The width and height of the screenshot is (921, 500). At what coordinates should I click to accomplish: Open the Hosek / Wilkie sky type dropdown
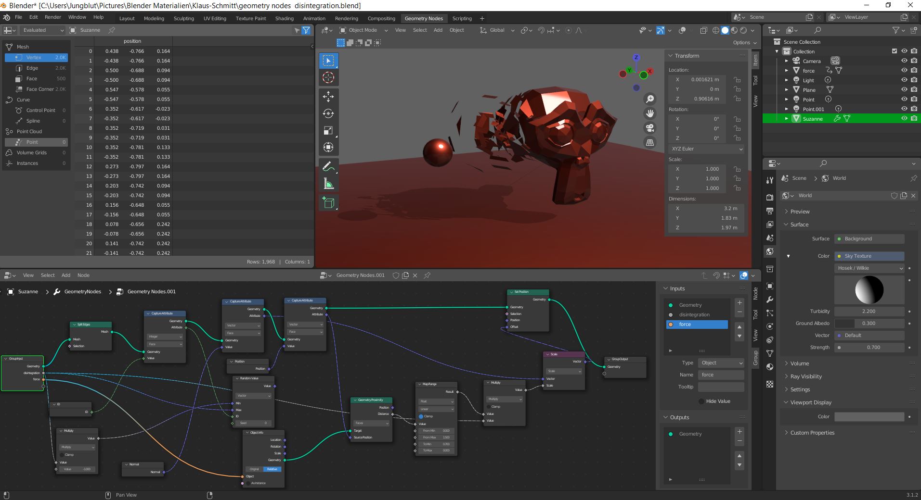[869, 268]
